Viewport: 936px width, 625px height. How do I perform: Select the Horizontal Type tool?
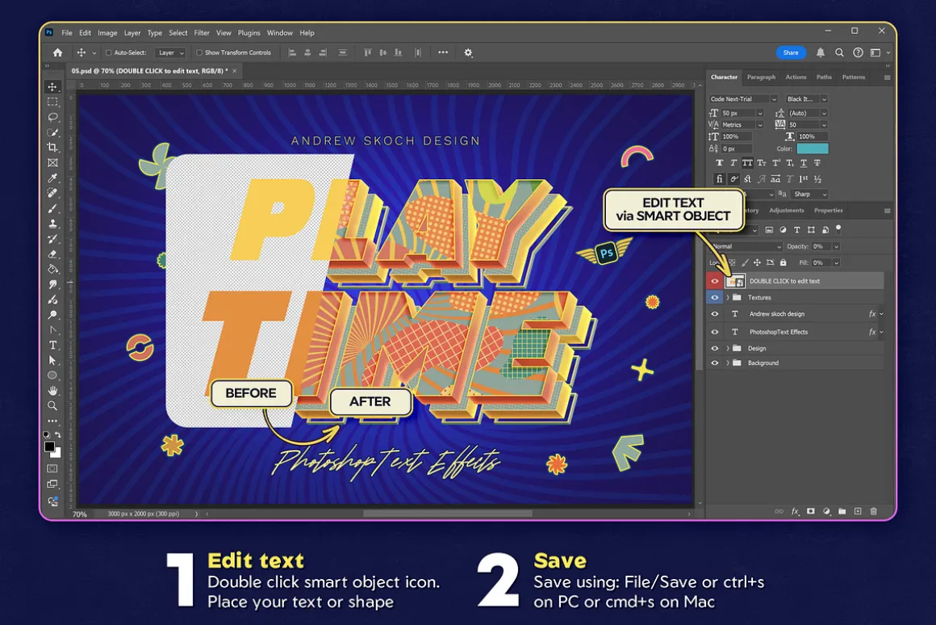click(52, 346)
